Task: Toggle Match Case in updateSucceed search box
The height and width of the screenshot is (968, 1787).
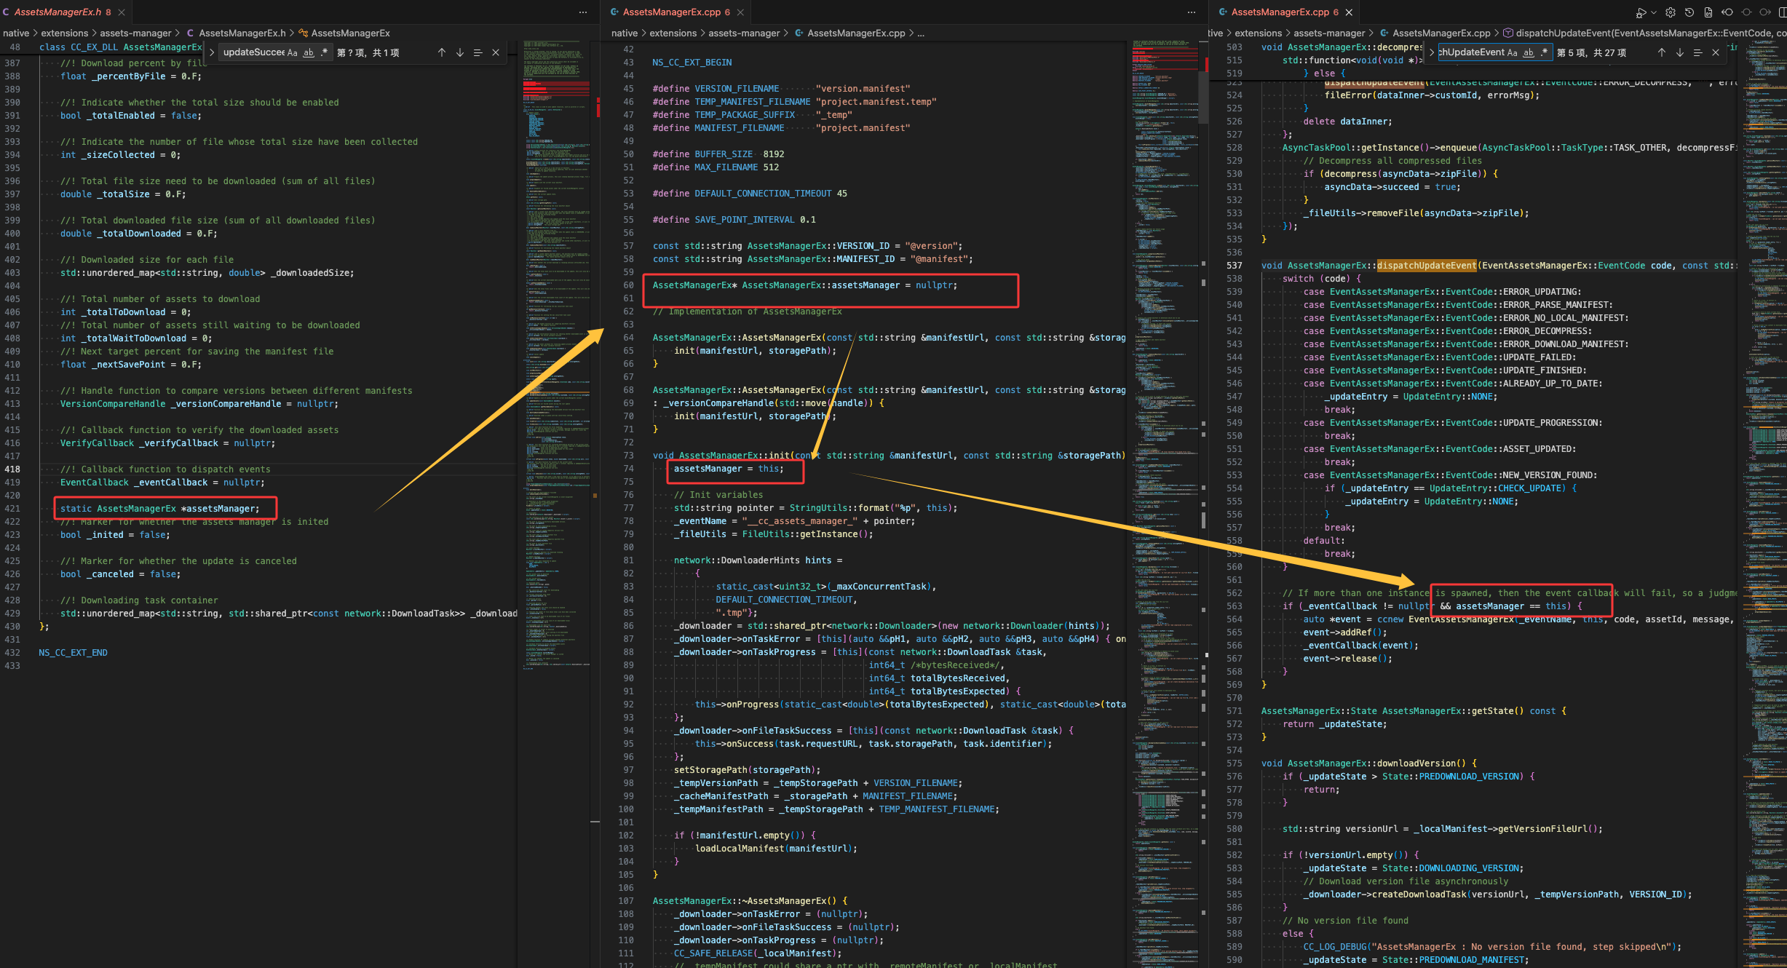Action: coord(293,52)
